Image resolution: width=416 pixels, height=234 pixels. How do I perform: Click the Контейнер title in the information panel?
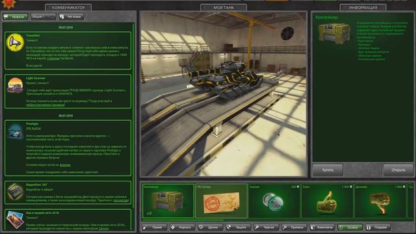click(x=326, y=18)
